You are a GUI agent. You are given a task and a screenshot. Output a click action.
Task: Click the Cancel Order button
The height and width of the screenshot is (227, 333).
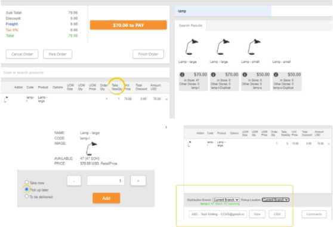[22, 54]
